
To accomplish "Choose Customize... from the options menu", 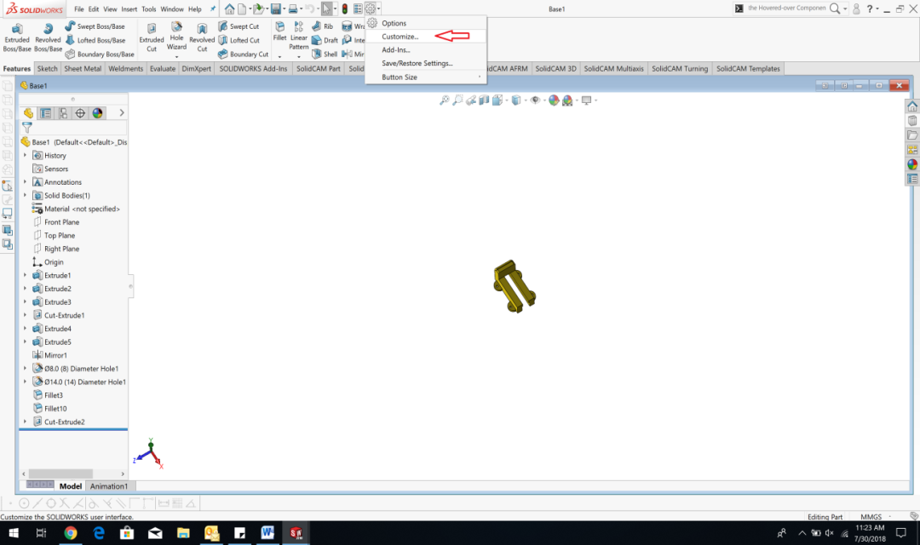I will [x=400, y=37].
